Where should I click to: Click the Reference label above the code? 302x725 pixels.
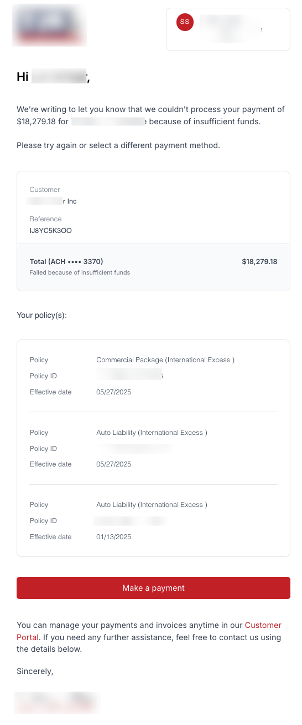pos(46,219)
